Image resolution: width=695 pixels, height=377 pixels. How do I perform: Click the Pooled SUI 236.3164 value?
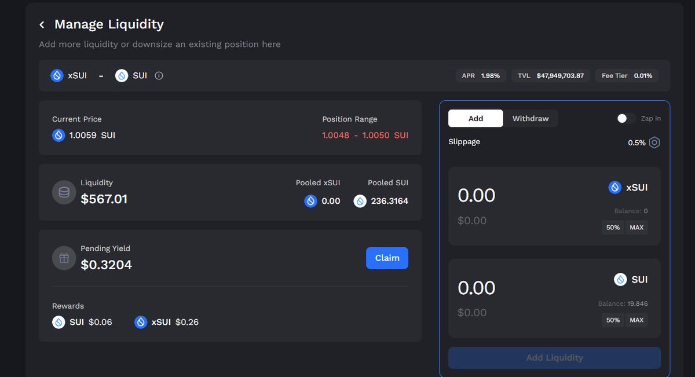pos(389,201)
